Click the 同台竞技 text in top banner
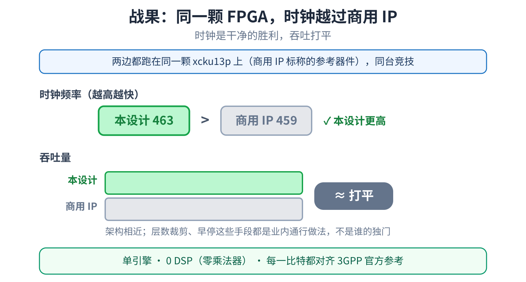Image resolution: width=526 pixels, height=282 pixels. point(394,62)
